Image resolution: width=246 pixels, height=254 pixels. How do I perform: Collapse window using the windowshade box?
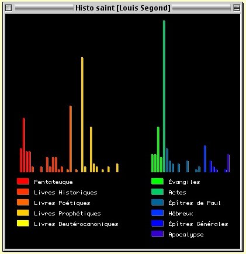pyautogui.click(x=237, y=8)
